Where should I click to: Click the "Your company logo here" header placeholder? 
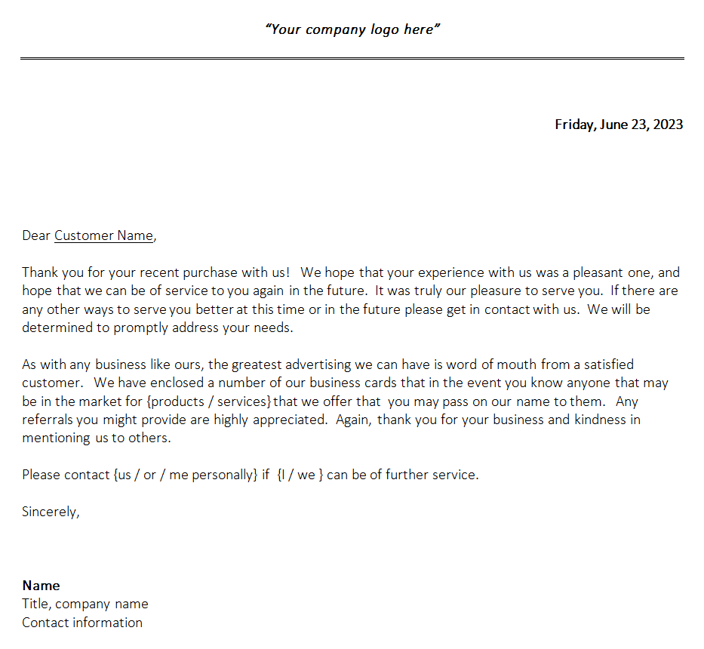(352, 29)
